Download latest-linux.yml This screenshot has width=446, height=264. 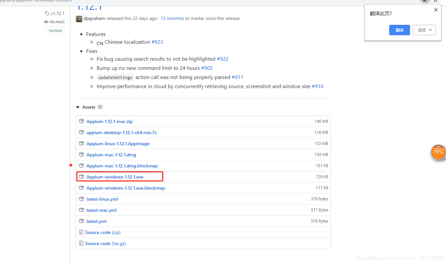(x=102, y=199)
